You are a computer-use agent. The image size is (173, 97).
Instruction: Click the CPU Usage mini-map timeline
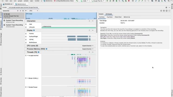(61, 16)
